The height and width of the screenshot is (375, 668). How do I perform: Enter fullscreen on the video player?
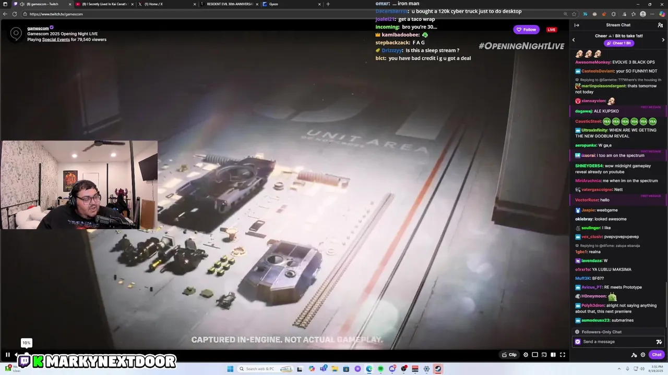point(563,355)
